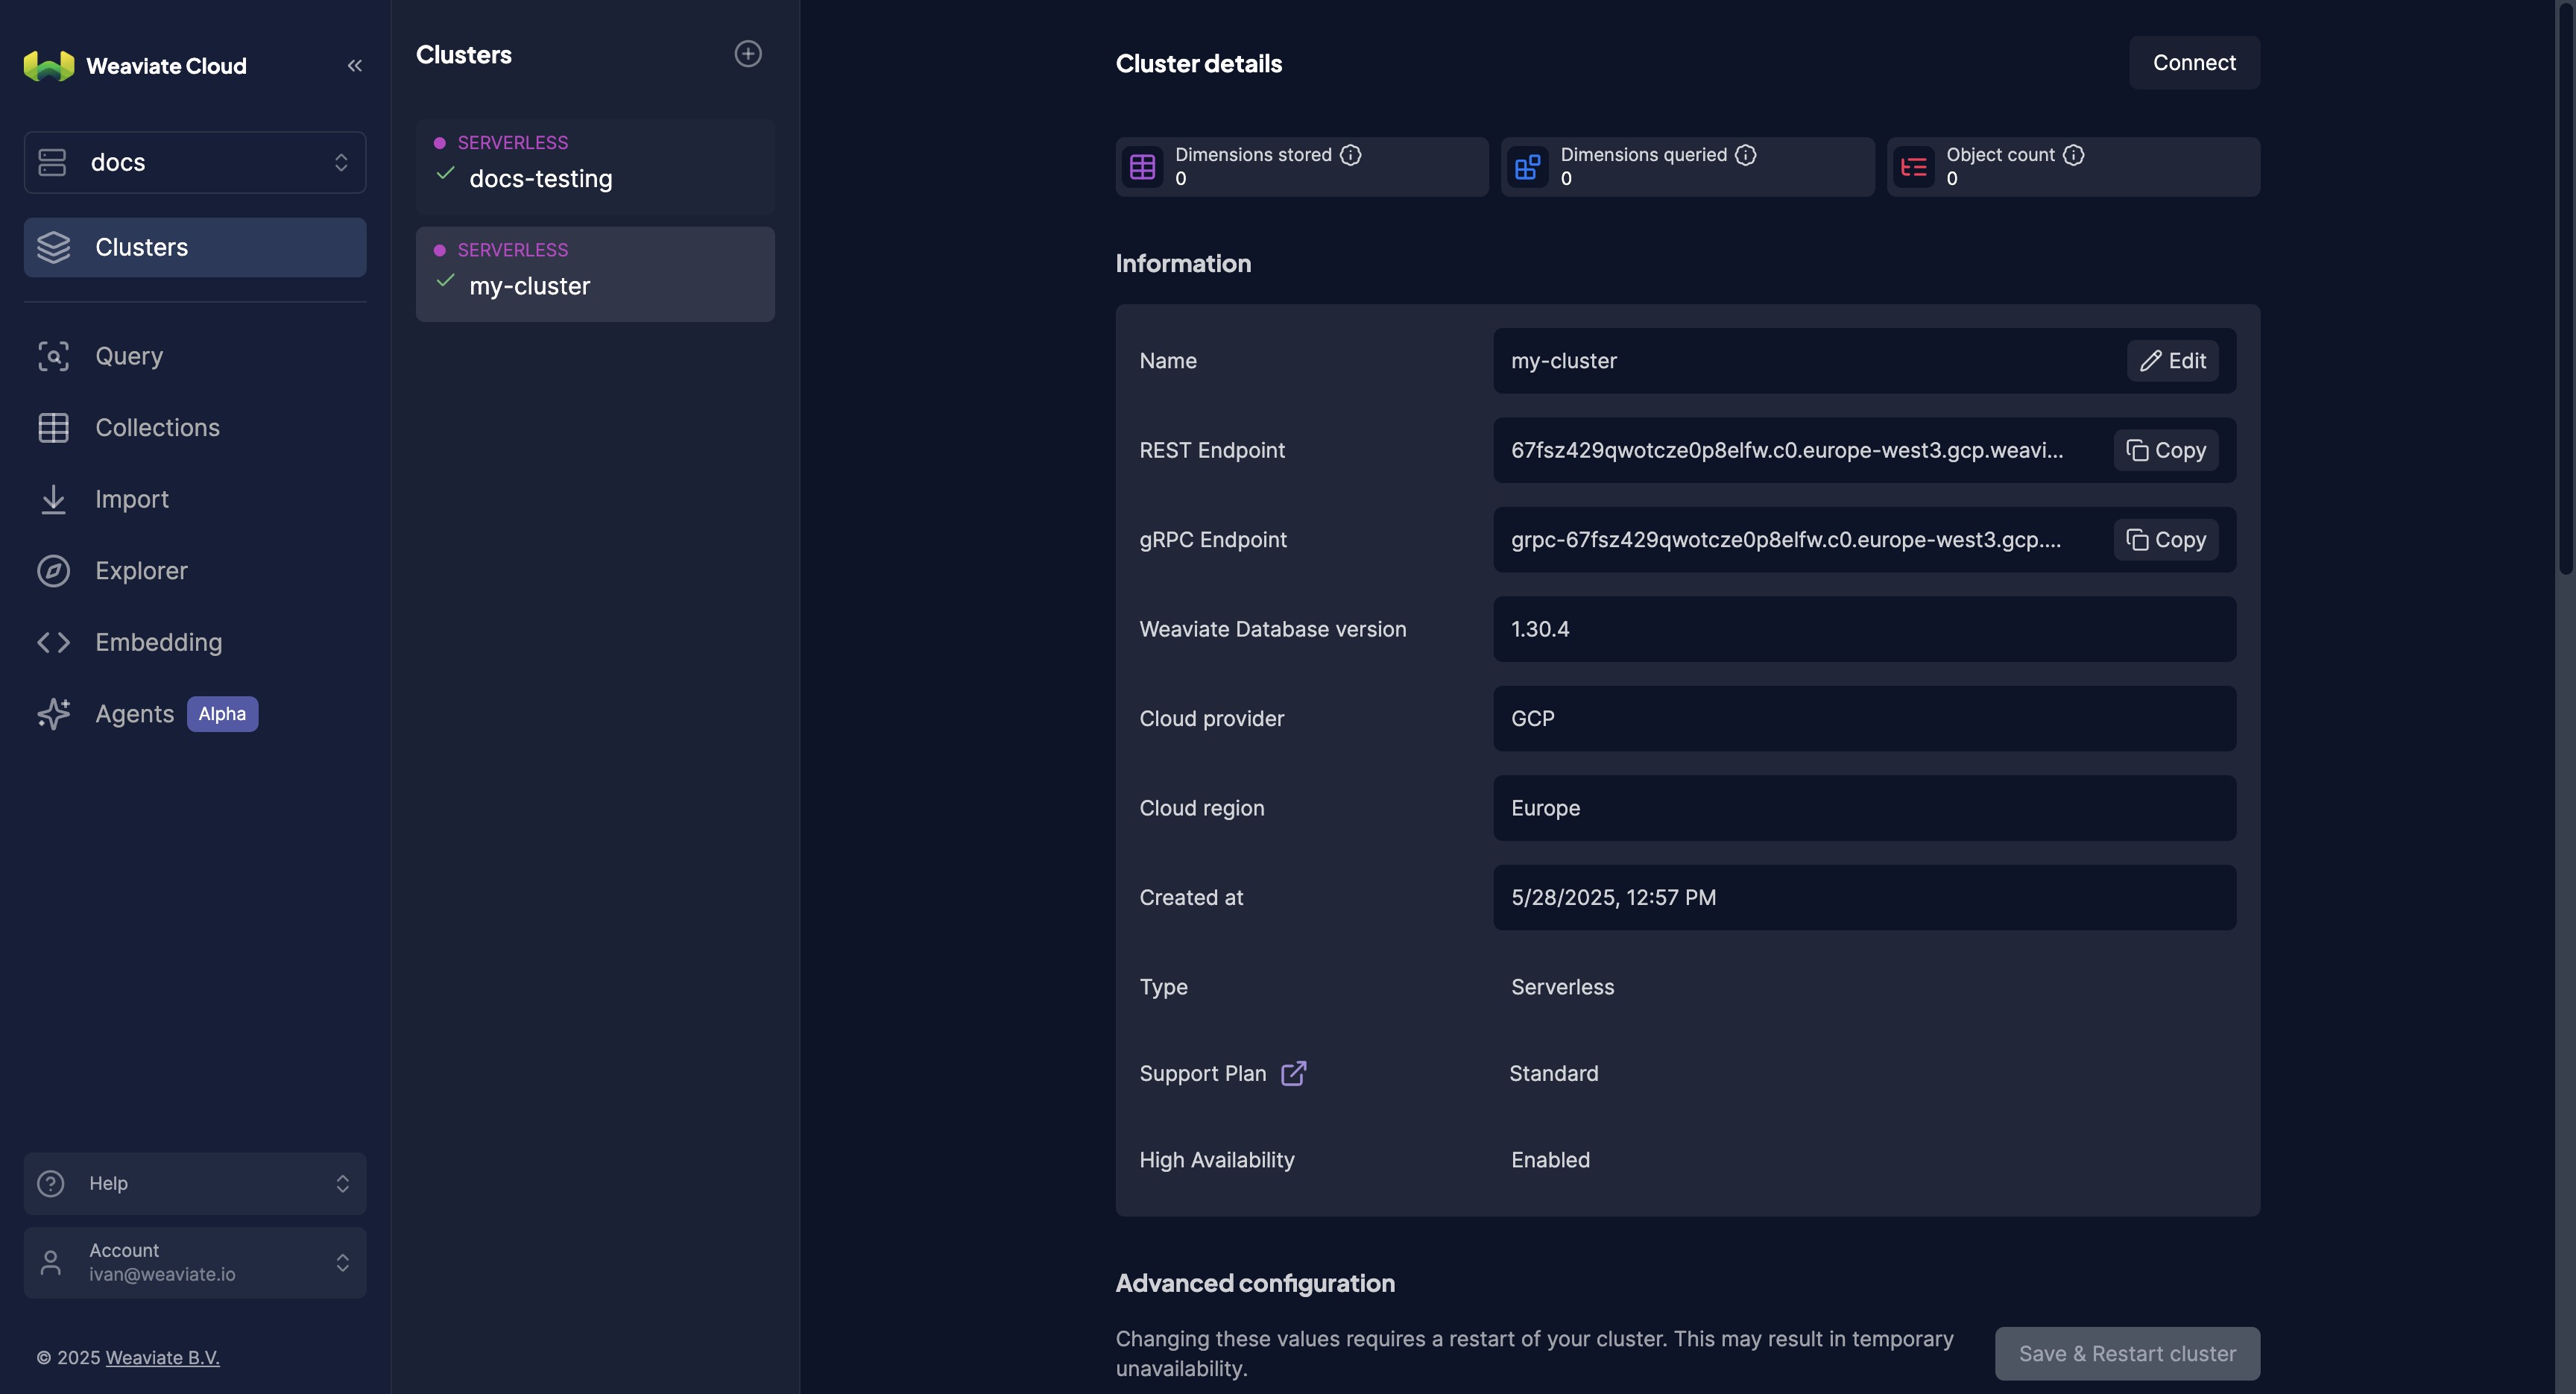The height and width of the screenshot is (1394, 2576).
Task: Click the Embedding code brackets icon
Action: (x=54, y=642)
